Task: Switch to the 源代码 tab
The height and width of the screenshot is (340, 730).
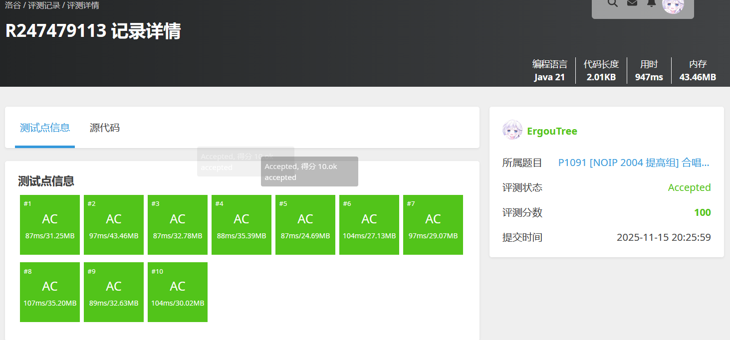Action: coord(104,128)
